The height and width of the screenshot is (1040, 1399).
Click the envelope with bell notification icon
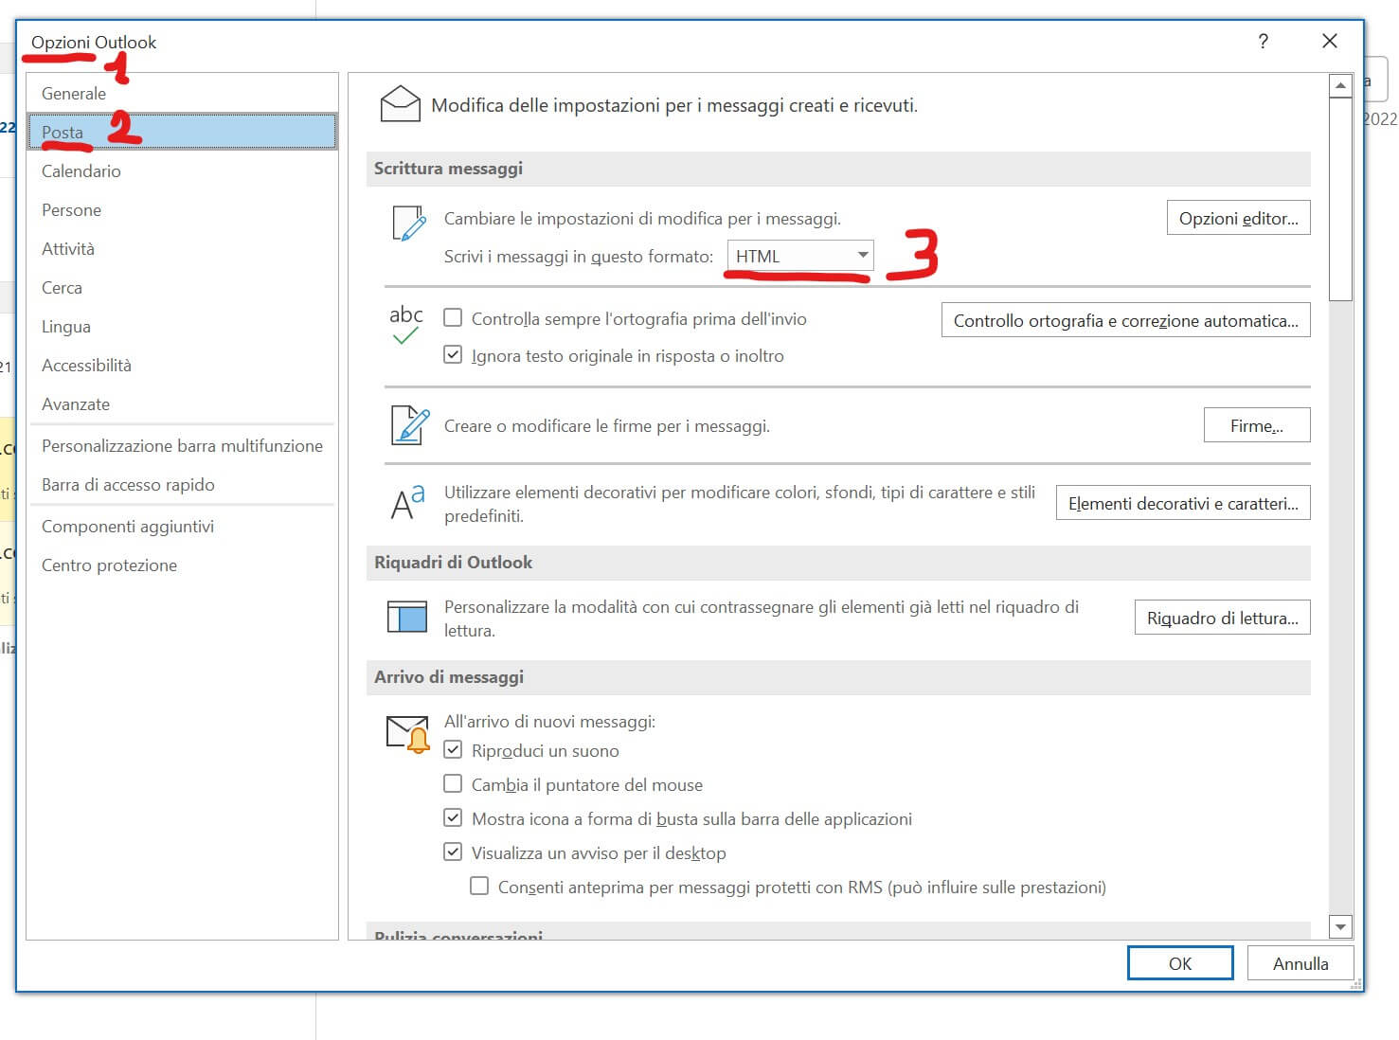[x=408, y=734]
